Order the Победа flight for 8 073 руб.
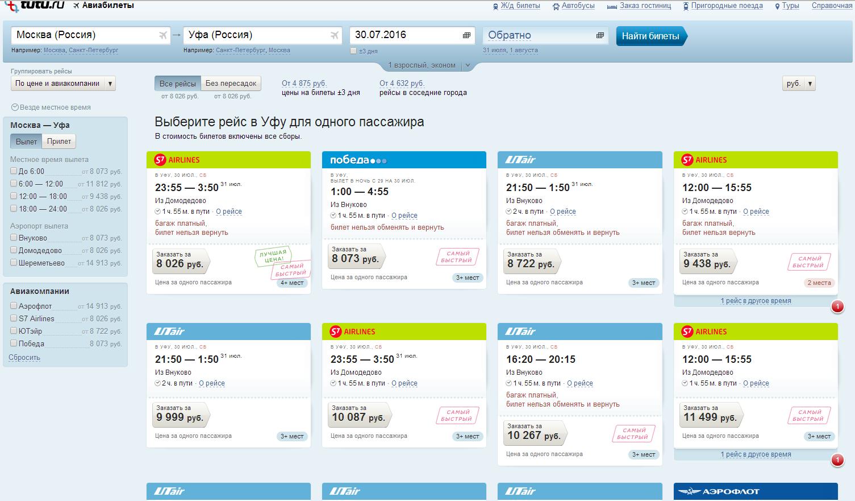 (x=357, y=255)
